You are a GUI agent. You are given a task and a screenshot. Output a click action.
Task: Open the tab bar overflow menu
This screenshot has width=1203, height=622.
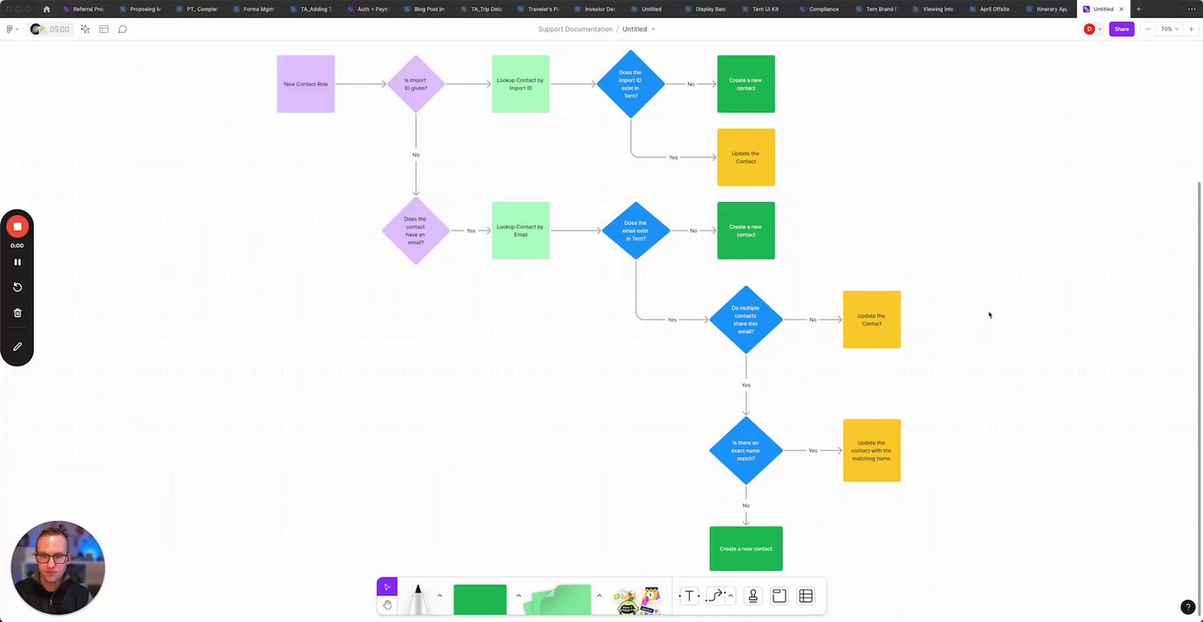[1193, 9]
